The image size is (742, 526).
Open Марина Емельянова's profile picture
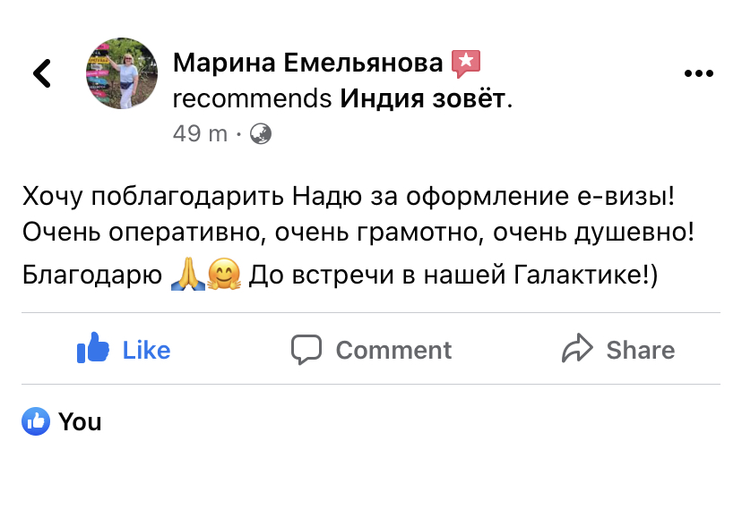click(122, 73)
